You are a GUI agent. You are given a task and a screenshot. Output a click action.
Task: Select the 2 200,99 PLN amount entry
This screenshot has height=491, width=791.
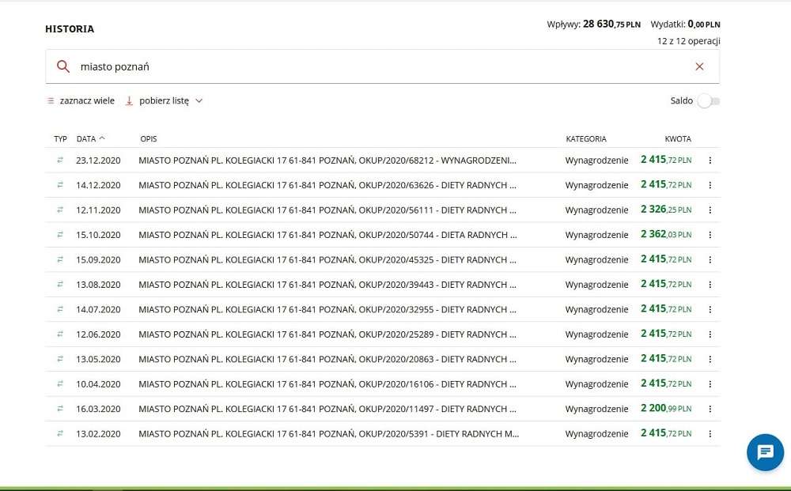[665, 410]
